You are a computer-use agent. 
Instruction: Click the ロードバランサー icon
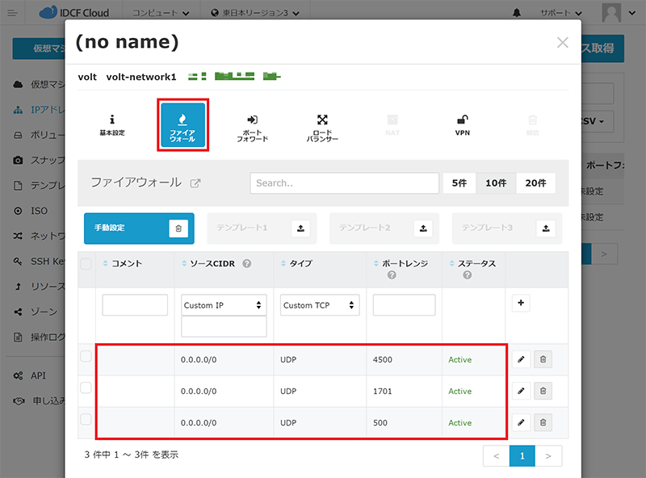pyautogui.click(x=322, y=126)
